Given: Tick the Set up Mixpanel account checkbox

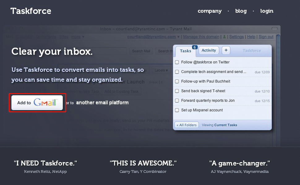Looking at the screenshot, I should (x=177, y=110).
